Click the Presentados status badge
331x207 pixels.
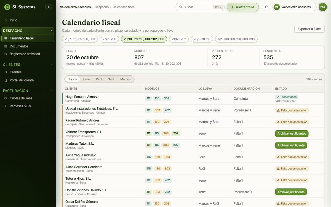tap(287, 97)
